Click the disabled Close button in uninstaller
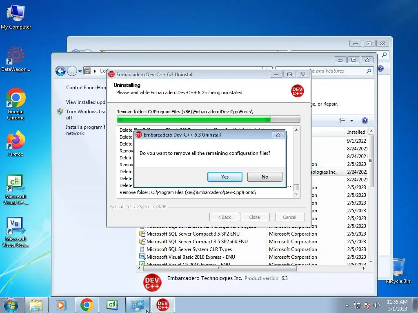Viewport: 418px width, 313px height. (x=255, y=217)
